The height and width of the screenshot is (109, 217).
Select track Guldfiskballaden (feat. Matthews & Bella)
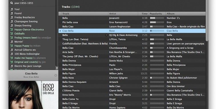point(85,44)
